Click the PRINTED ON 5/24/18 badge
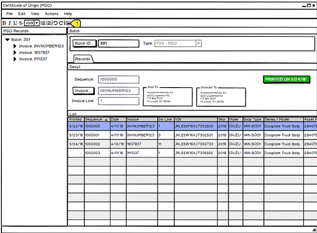This screenshot has height=233, width=317. click(x=286, y=79)
